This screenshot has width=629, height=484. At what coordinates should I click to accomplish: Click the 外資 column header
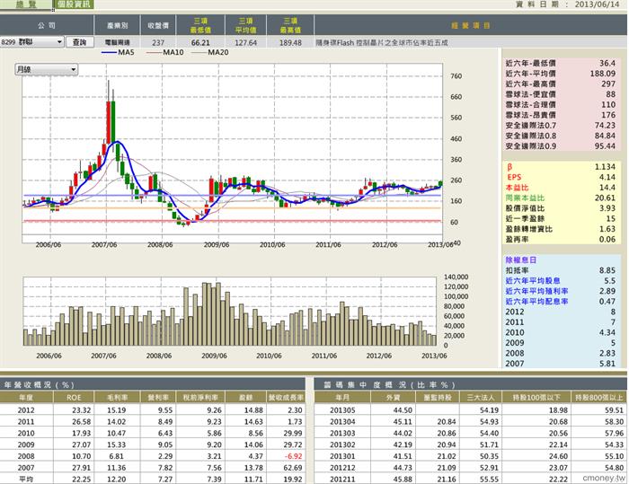(x=393, y=398)
